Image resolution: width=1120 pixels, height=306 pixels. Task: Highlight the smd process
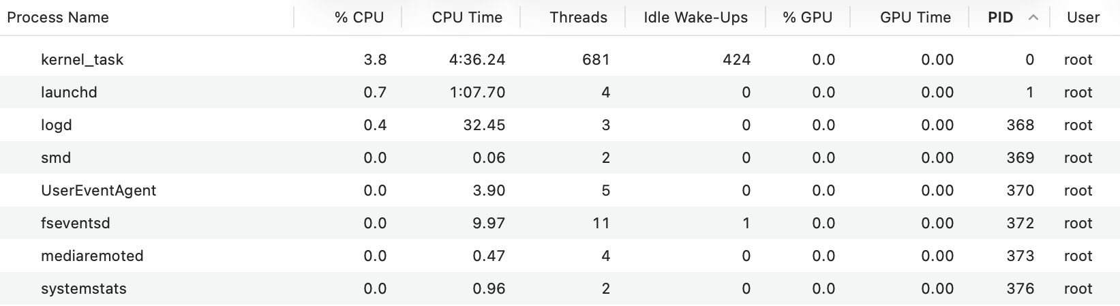(x=56, y=158)
